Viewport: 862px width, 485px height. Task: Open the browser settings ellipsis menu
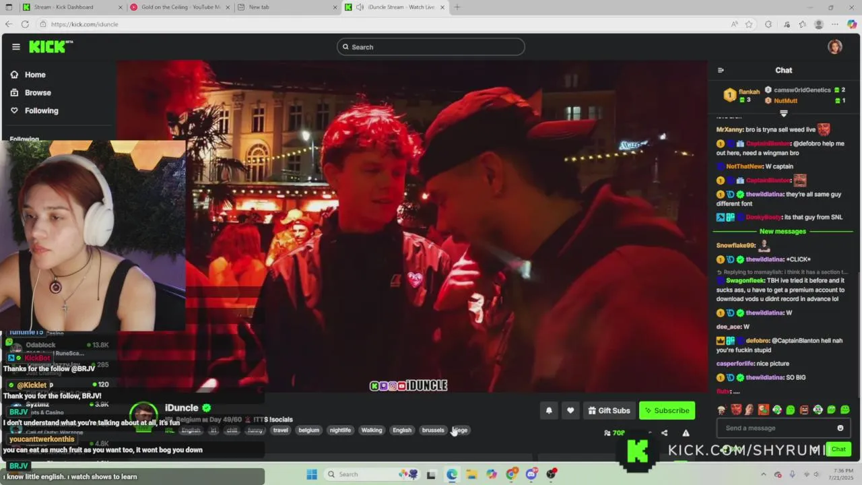tap(835, 24)
